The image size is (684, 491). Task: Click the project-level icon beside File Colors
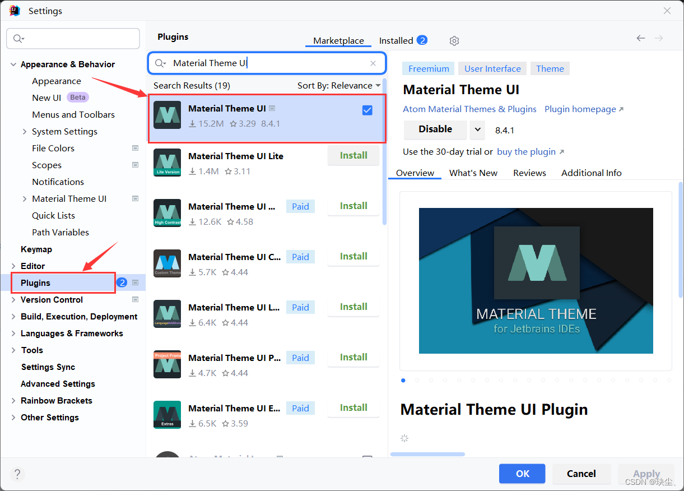coord(135,148)
